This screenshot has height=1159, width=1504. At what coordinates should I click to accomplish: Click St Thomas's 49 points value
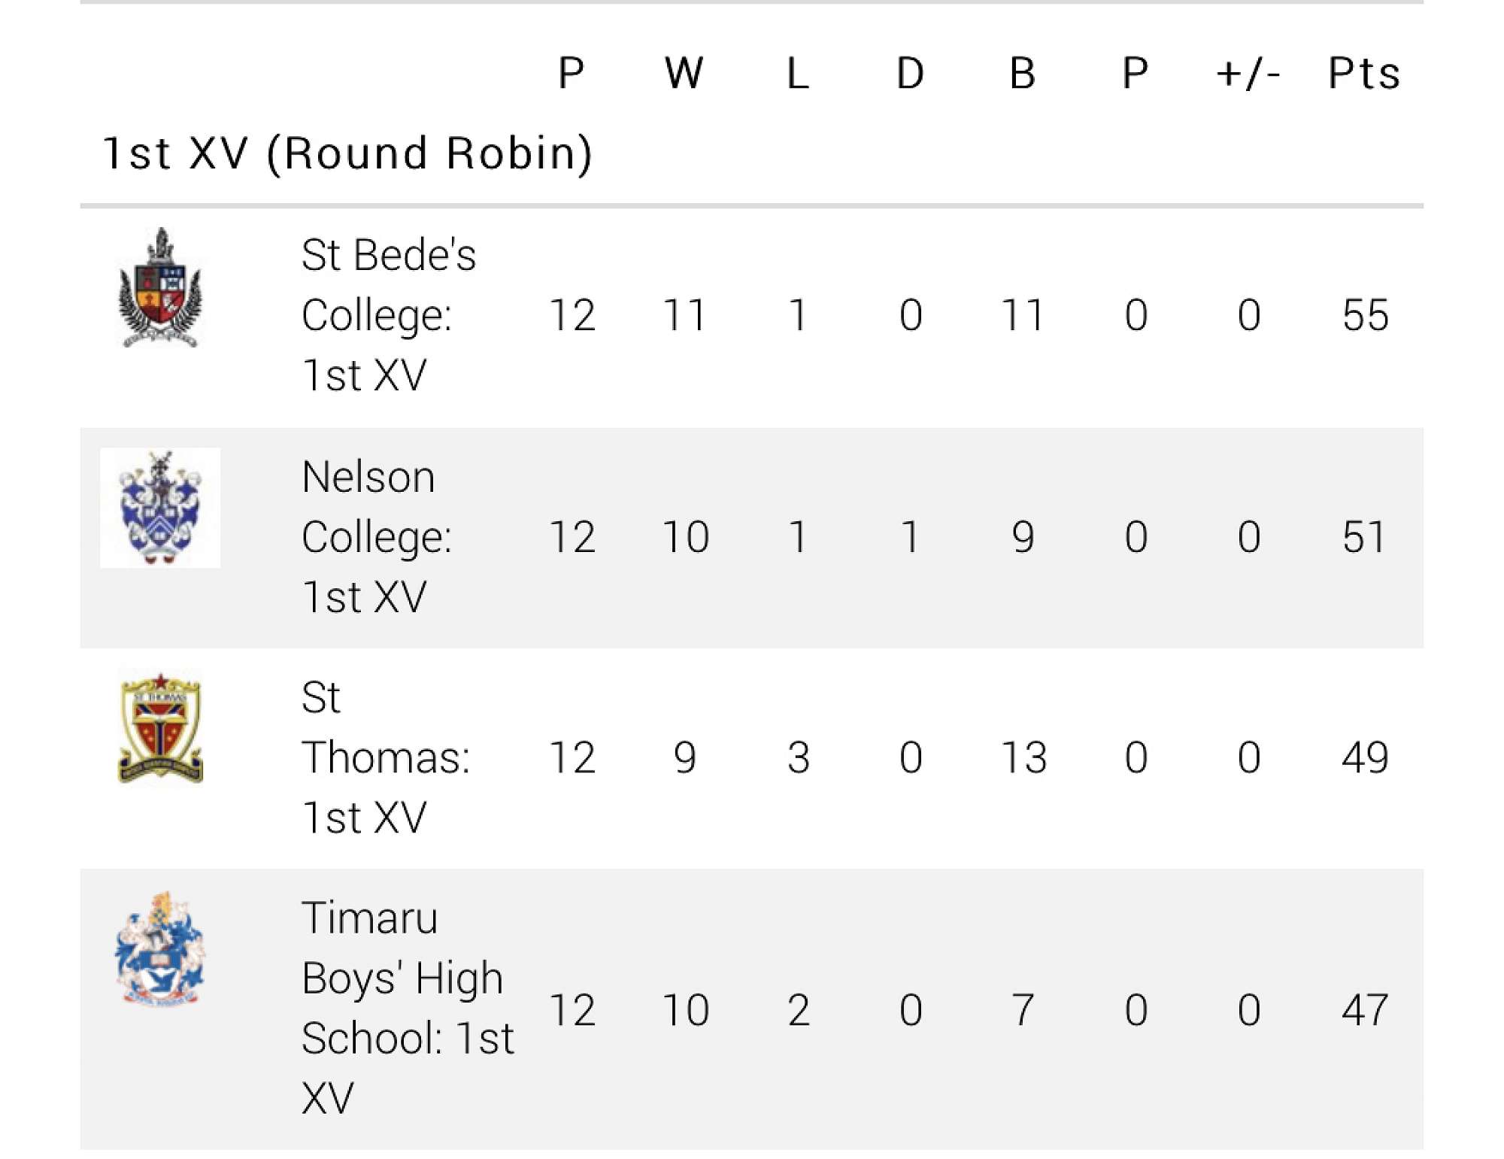click(1364, 757)
